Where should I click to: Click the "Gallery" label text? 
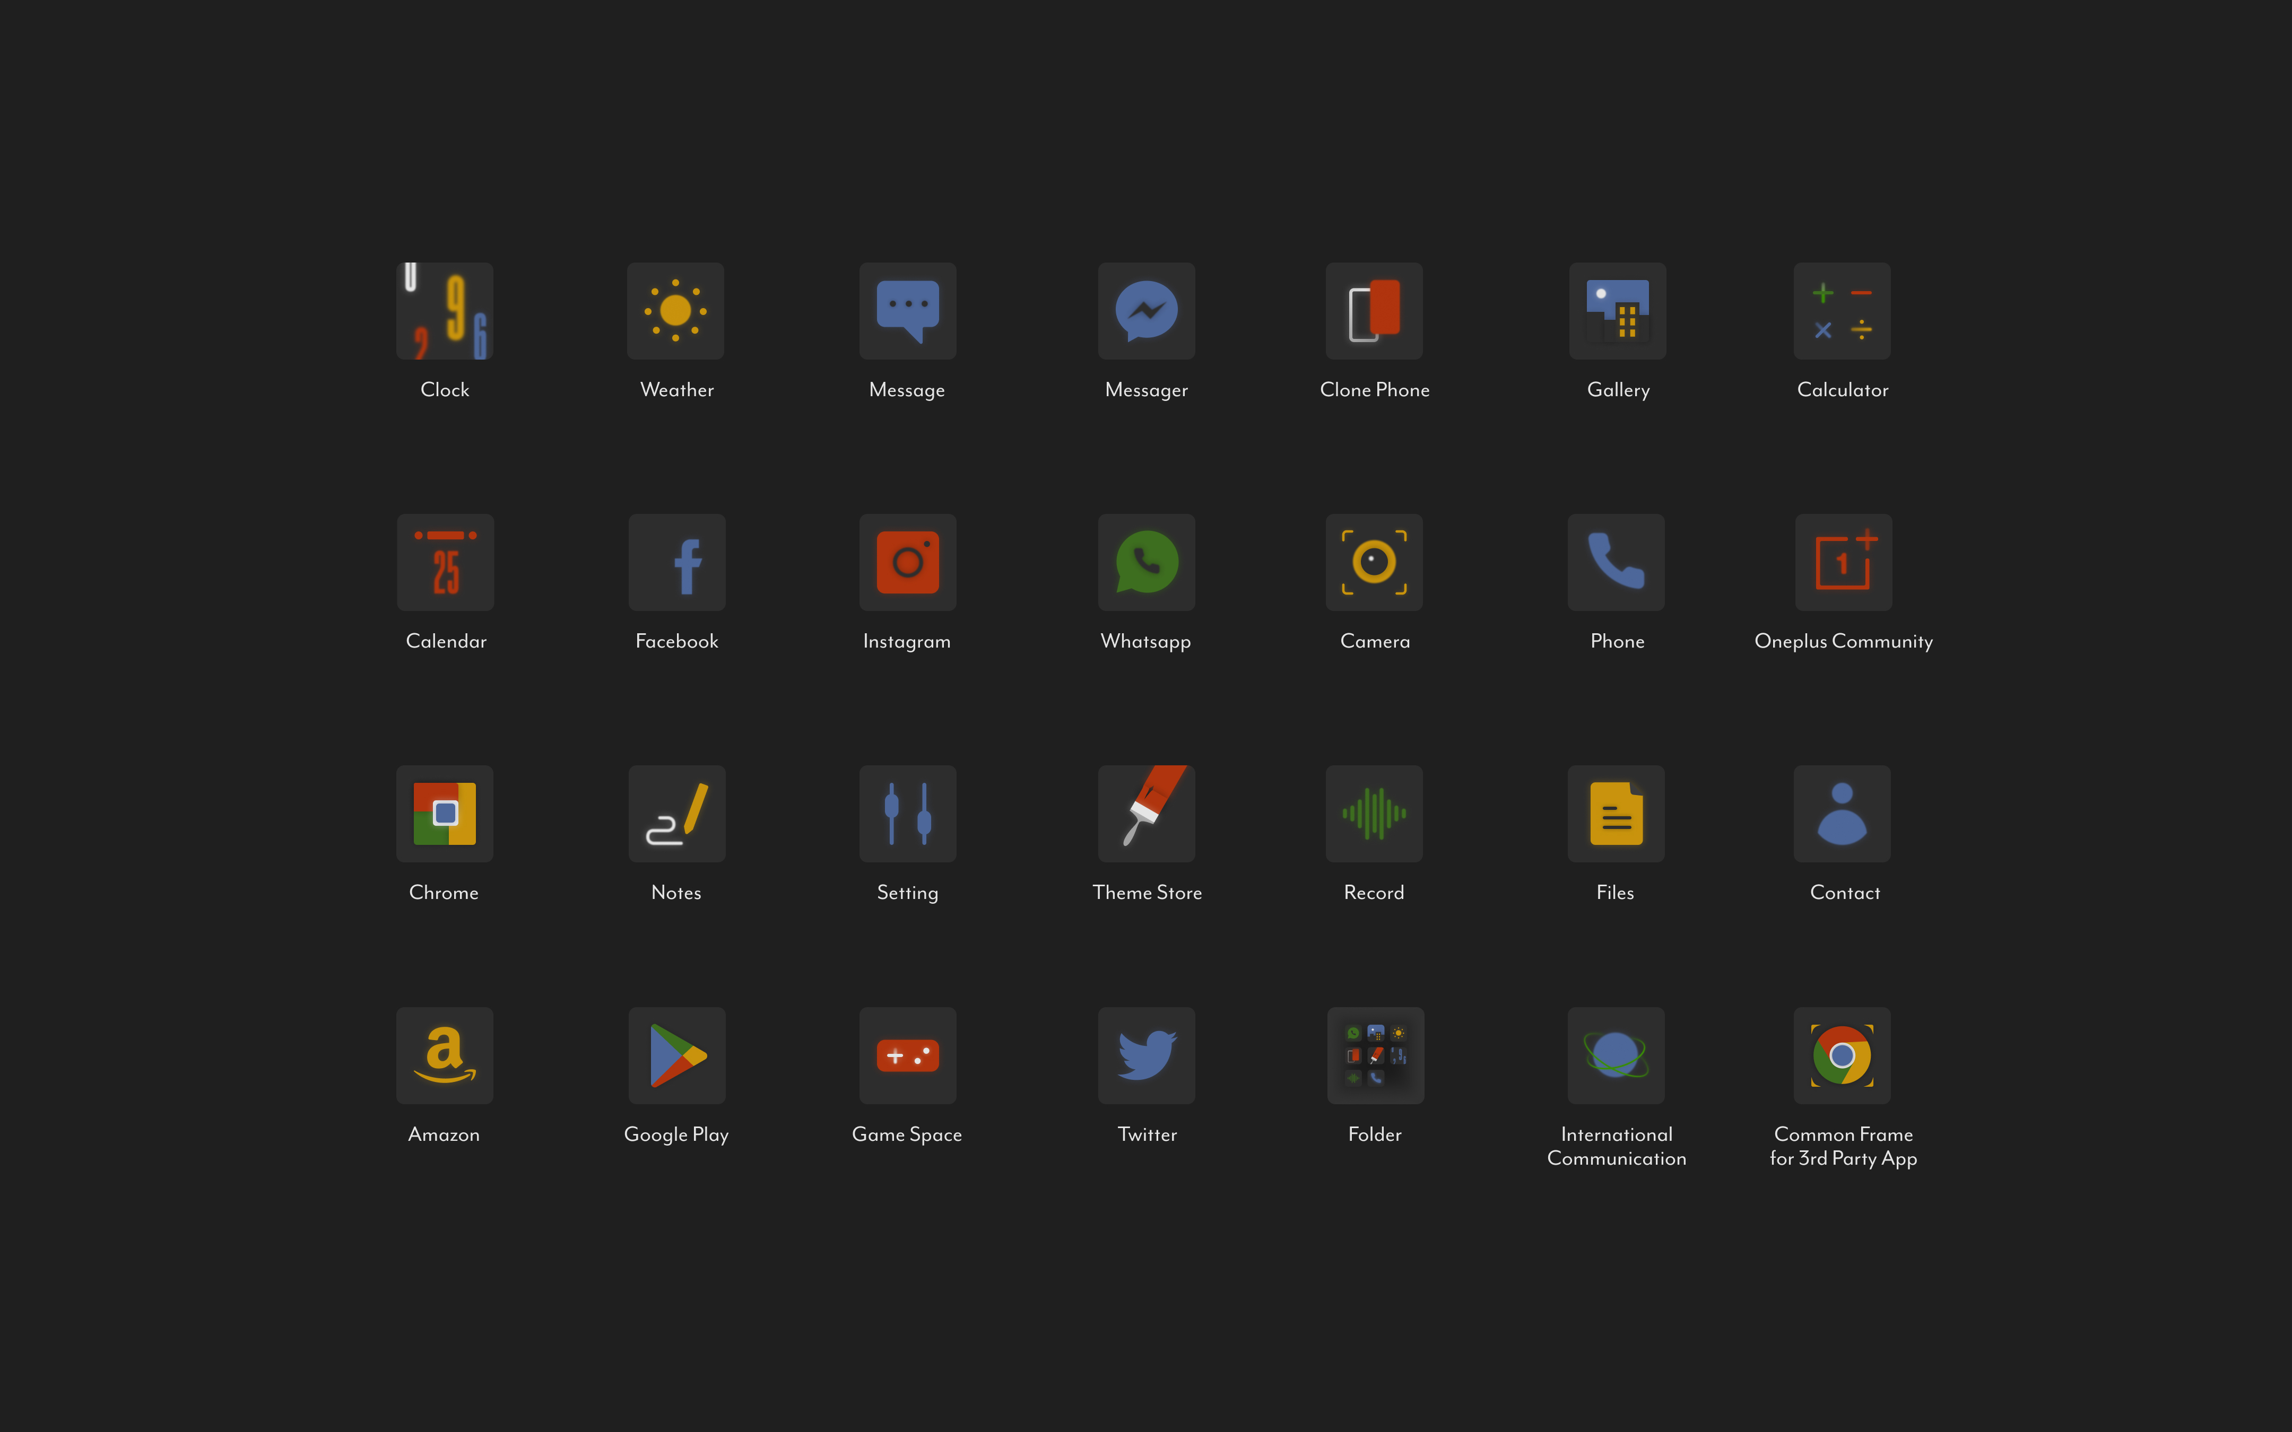pos(1618,390)
